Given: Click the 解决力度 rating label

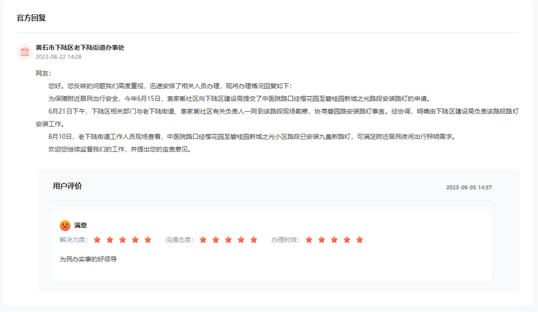Looking at the screenshot, I should click(x=74, y=239).
